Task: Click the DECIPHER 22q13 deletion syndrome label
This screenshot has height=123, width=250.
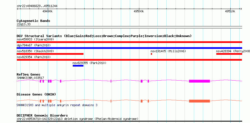Action: pyautogui.click(x=78, y=119)
